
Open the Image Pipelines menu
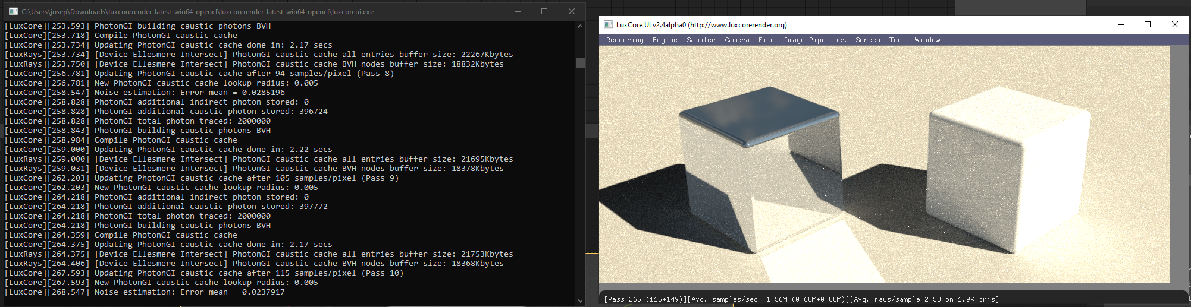pos(815,40)
